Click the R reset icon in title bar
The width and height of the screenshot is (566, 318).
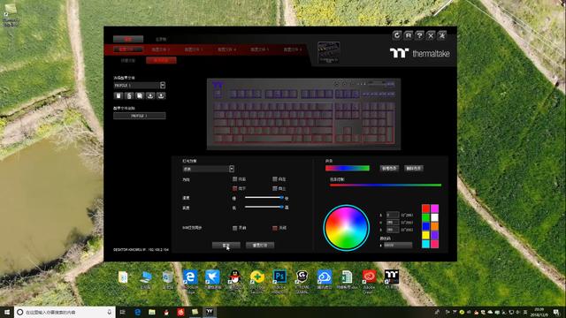(409, 35)
